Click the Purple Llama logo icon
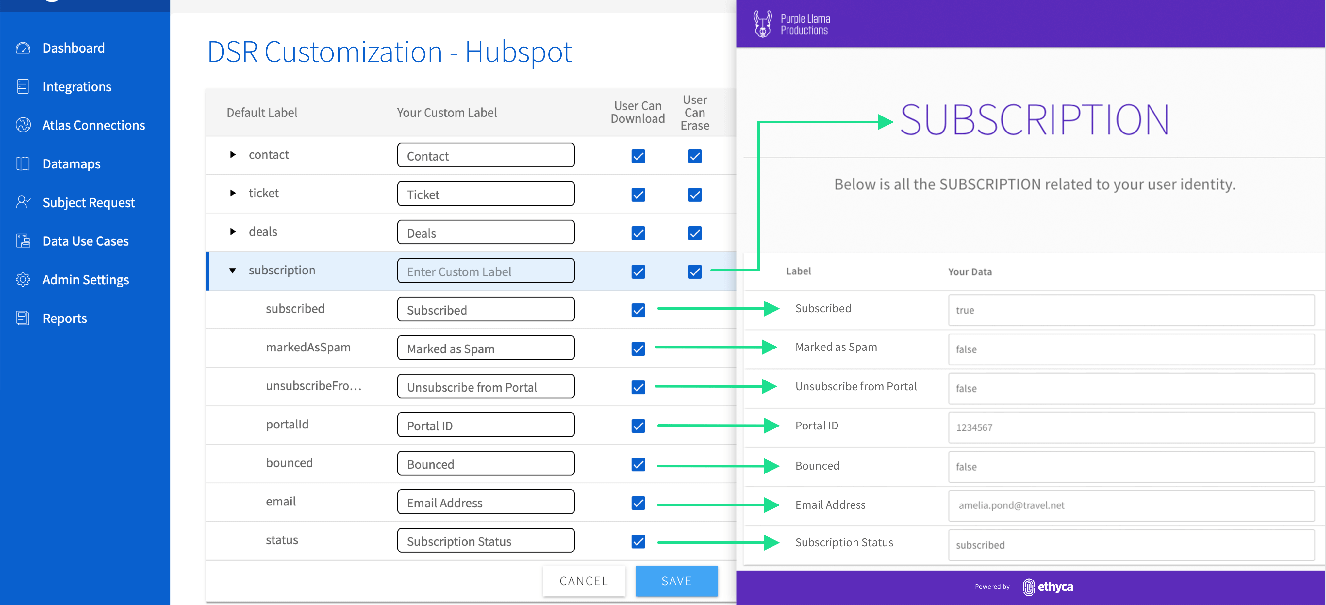 coord(762,23)
